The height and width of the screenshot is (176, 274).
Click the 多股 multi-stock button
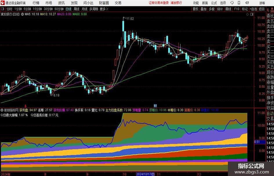pos(212,9)
